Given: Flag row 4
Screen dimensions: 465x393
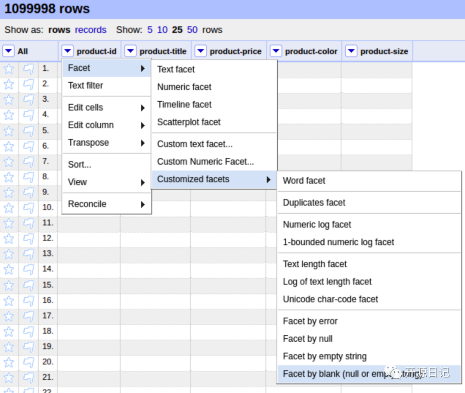Looking at the screenshot, I should [28, 115].
